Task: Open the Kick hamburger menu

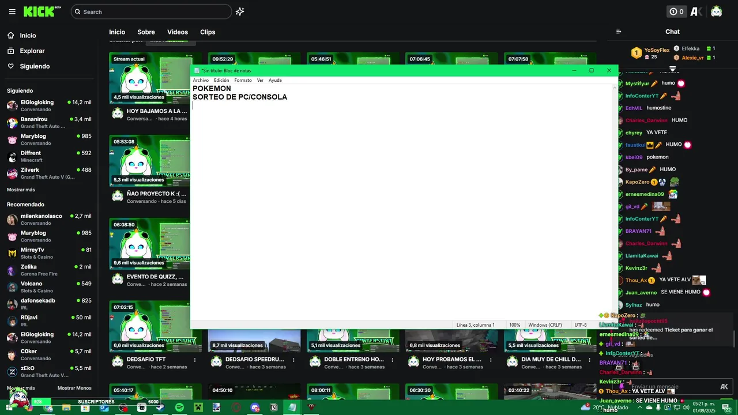Action: (12, 12)
